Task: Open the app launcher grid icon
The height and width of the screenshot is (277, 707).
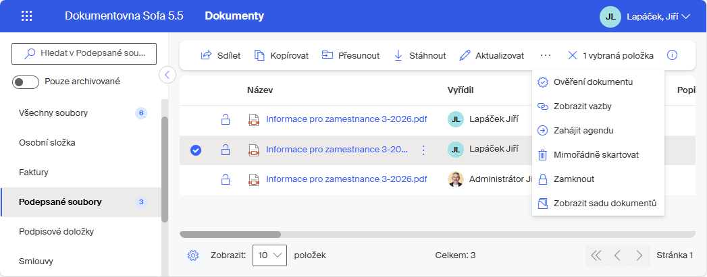Action: coord(27,16)
